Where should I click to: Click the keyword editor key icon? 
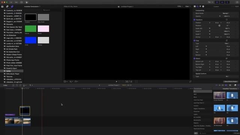[x=16, y=2]
